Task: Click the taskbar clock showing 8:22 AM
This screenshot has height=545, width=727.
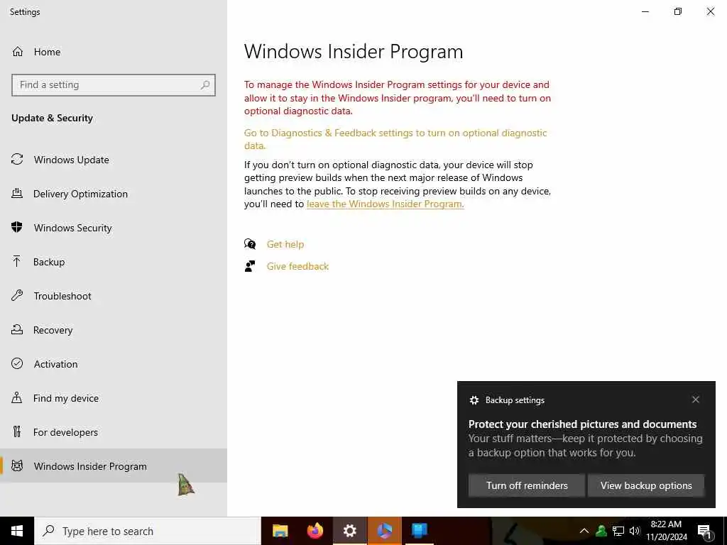Action: point(666,531)
